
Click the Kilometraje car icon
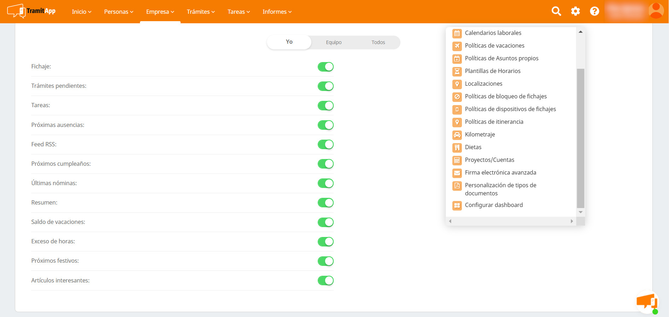457,135
